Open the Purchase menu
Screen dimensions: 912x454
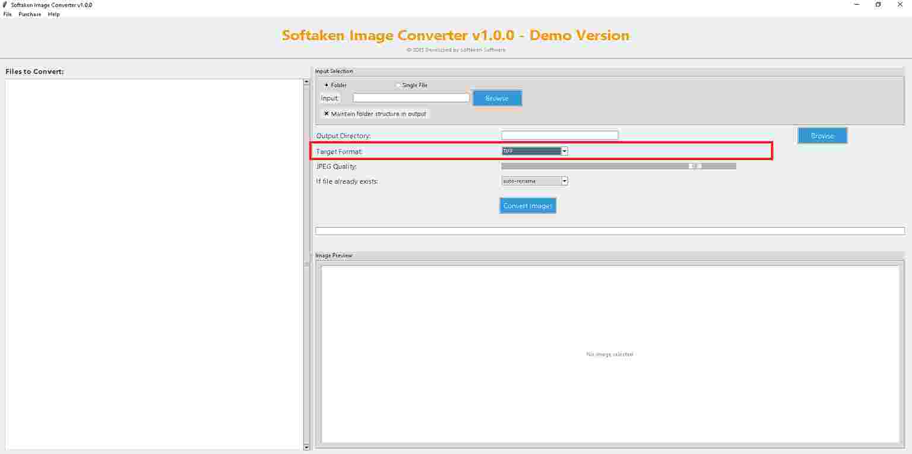[30, 14]
